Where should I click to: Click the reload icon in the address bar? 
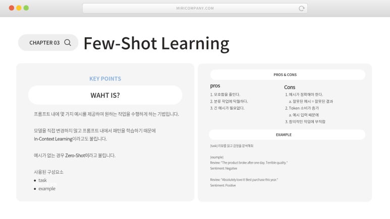pyautogui.click(x=301, y=8)
